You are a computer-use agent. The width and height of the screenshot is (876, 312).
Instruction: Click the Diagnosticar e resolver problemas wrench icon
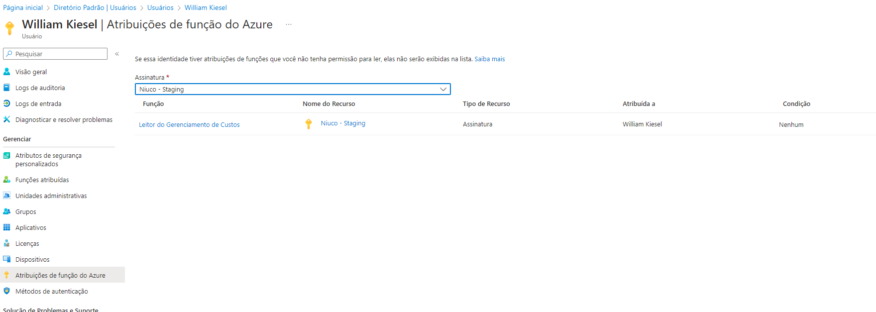coord(6,119)
